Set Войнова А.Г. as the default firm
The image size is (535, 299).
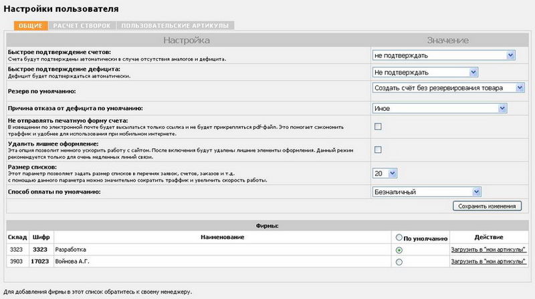tap(399, 262)
